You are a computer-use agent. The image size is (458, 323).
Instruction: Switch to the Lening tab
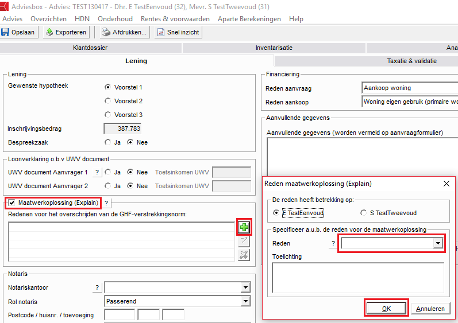[x=136, y=61]
